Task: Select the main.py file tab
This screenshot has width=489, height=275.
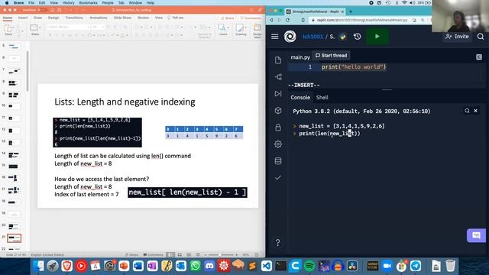Action: coord(300,57)
